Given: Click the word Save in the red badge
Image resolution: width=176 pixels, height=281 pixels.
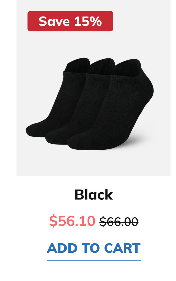Looking at the screenshot, I should pos(54,21).
